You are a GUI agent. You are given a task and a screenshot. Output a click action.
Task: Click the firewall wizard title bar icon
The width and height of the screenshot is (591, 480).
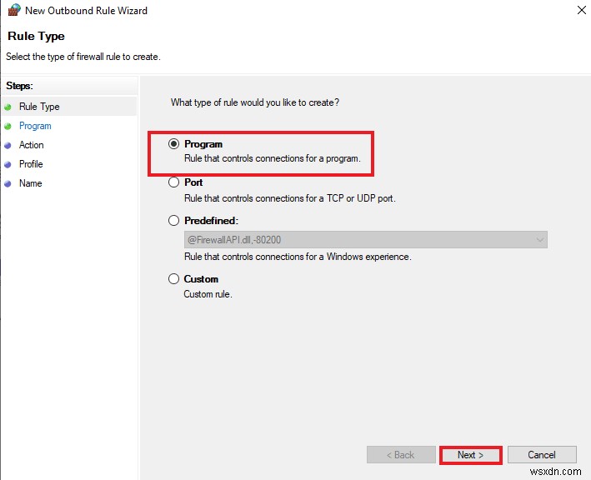tap(13, 11)
